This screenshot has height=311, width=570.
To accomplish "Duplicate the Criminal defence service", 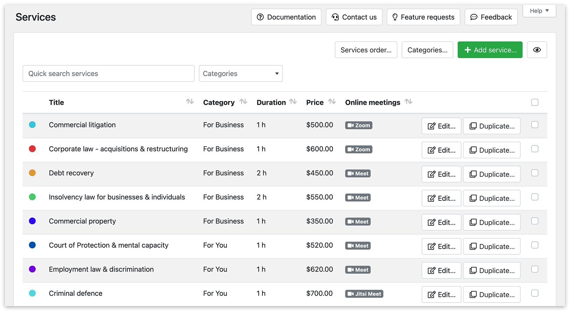I will pyautogui.click(x=492, y=295).
